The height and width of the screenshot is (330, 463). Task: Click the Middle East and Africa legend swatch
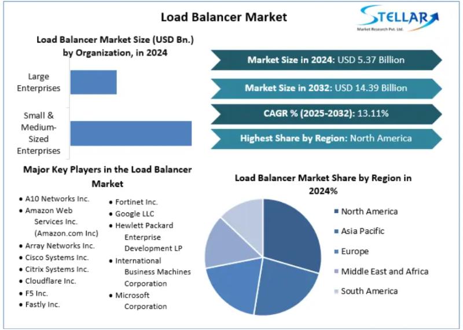pyautogui.click(x=336, y=271)
